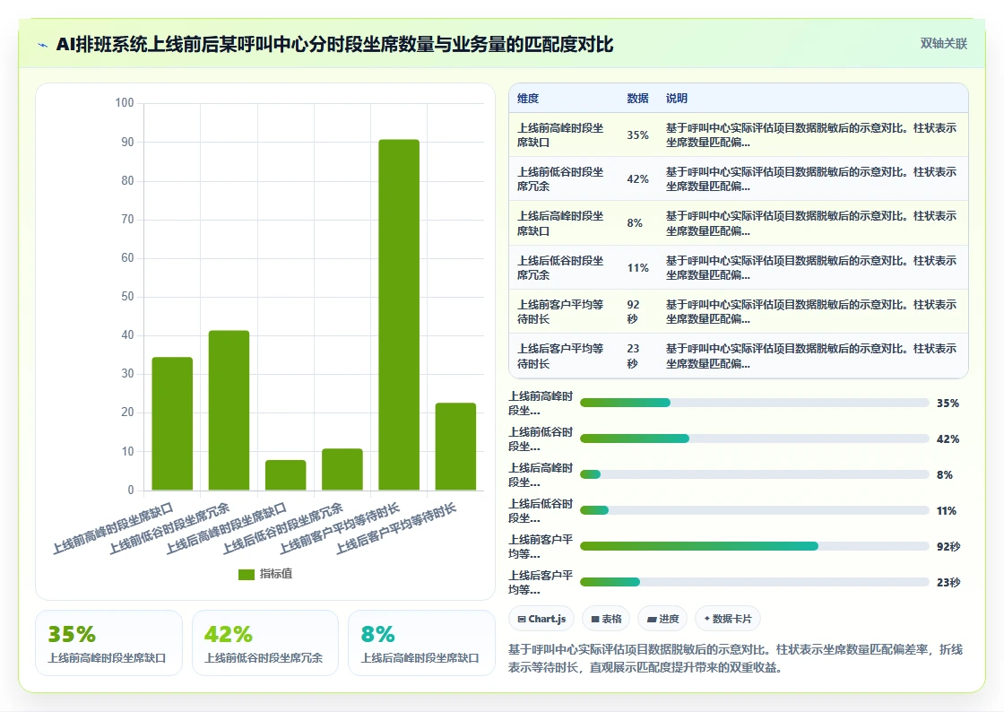This screenshot has height=712, width=1004.
Task: Click the 上线前高峰时段... progress row label
Action: point(541,404)
